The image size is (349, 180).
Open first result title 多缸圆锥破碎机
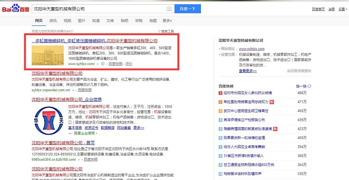(94, 41)
